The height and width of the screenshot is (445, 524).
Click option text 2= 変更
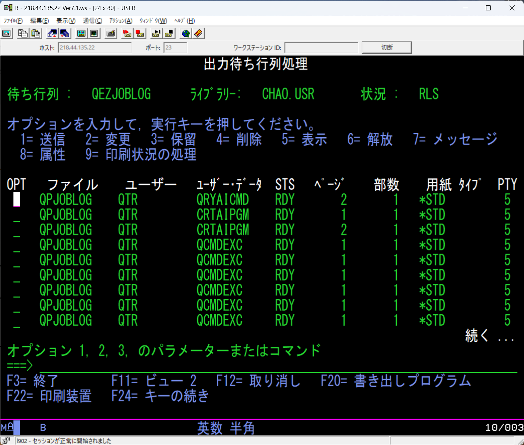(108, 140)
